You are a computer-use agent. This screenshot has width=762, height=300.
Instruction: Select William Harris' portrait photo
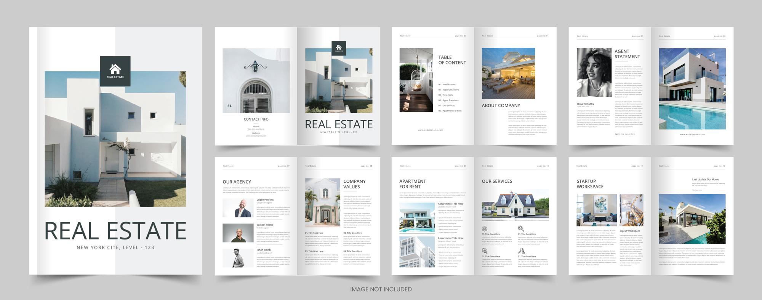[x=238, y=233]
